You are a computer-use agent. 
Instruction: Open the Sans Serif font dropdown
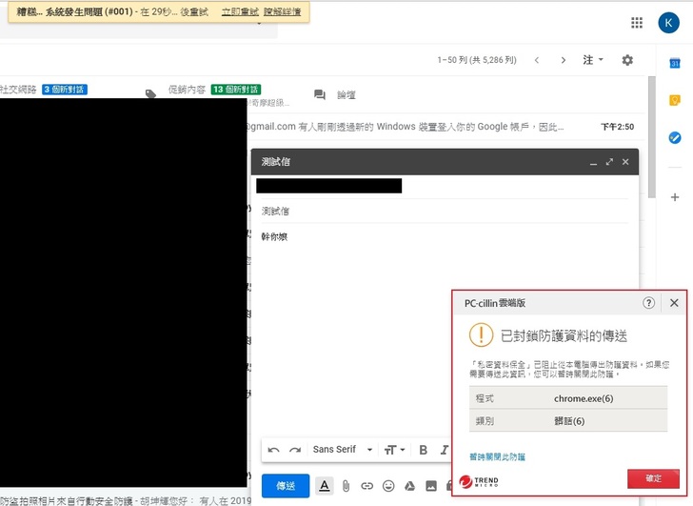338,450
